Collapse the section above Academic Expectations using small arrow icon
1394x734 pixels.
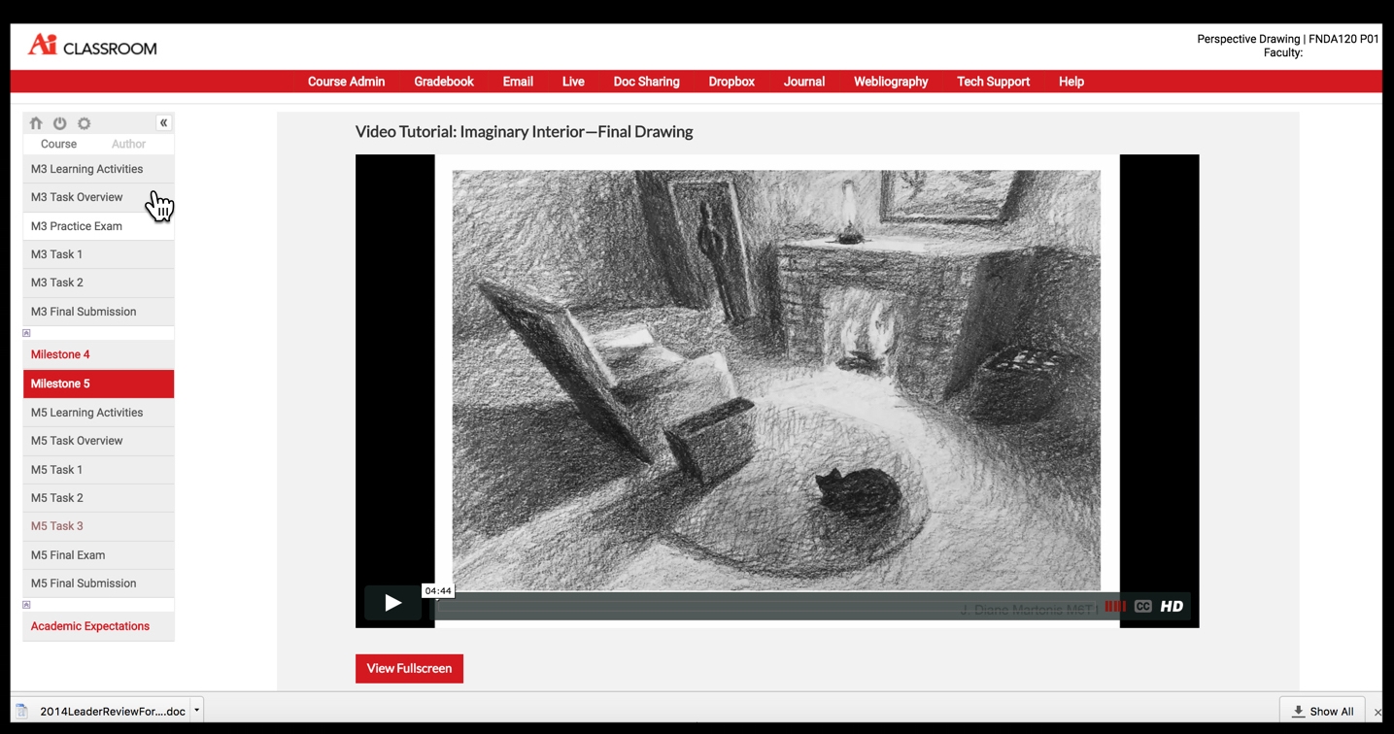pos(26,605)
